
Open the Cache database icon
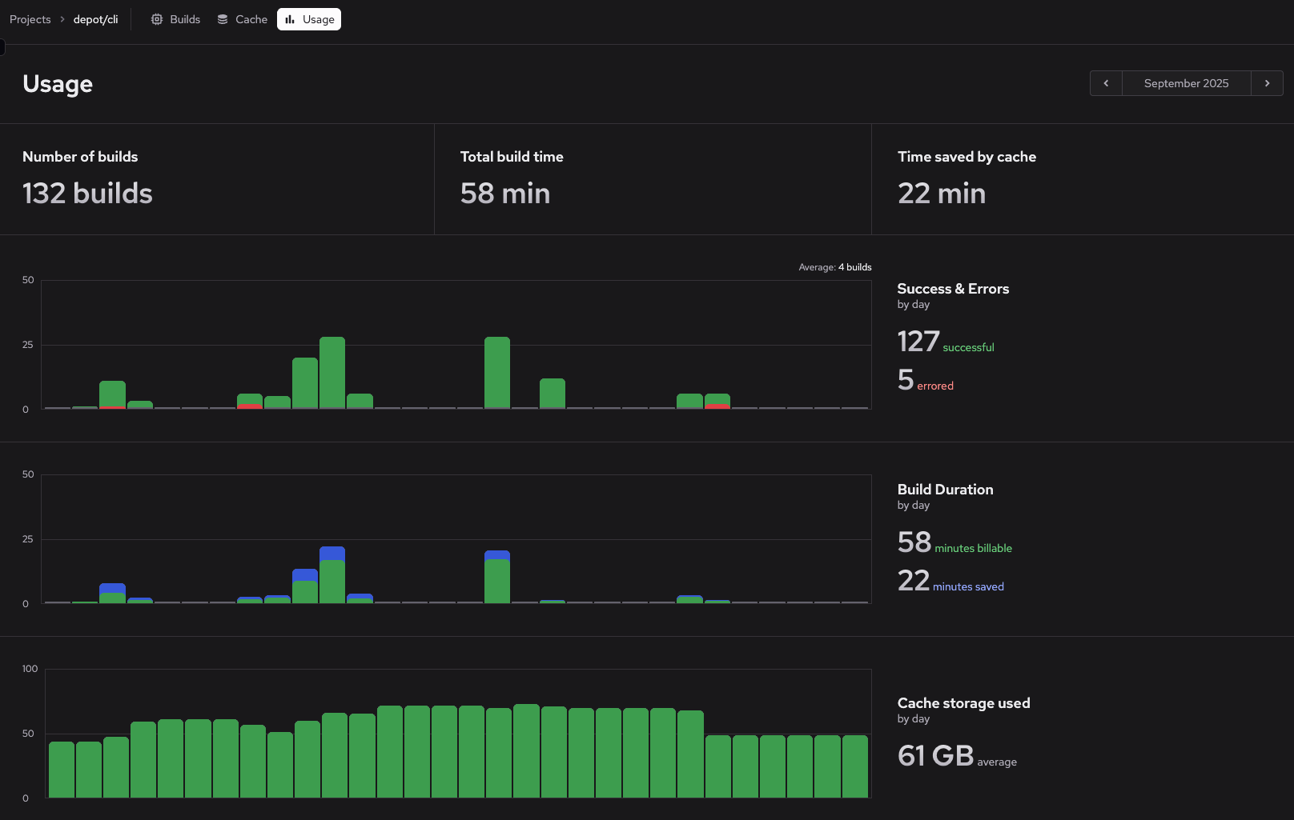point(221,18)
